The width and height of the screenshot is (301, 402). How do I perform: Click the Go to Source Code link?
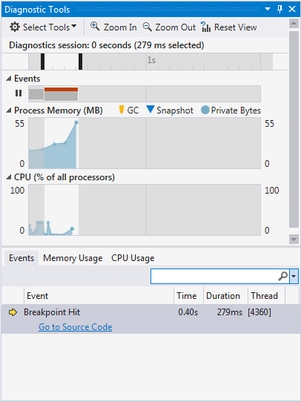click(76, 327)
